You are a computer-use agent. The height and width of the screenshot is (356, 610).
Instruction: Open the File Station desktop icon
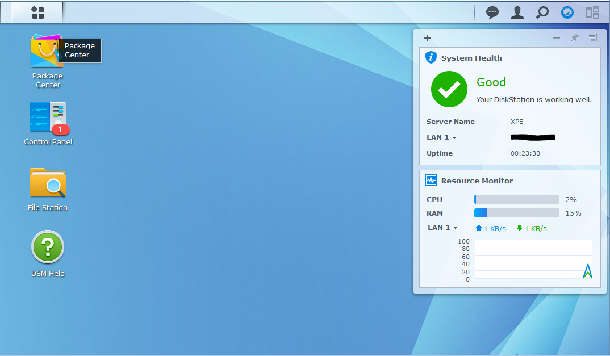[48, 182]
